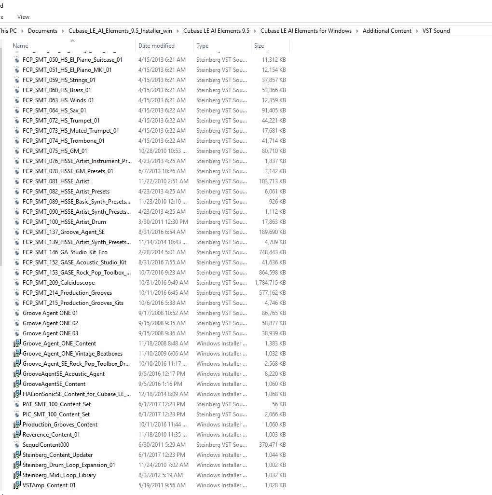Screen dimensions: 492x495
Task: Select FCP_SMT_152_GASE_Acoustic_Studio_Kit file
Action: click(74, 262)
